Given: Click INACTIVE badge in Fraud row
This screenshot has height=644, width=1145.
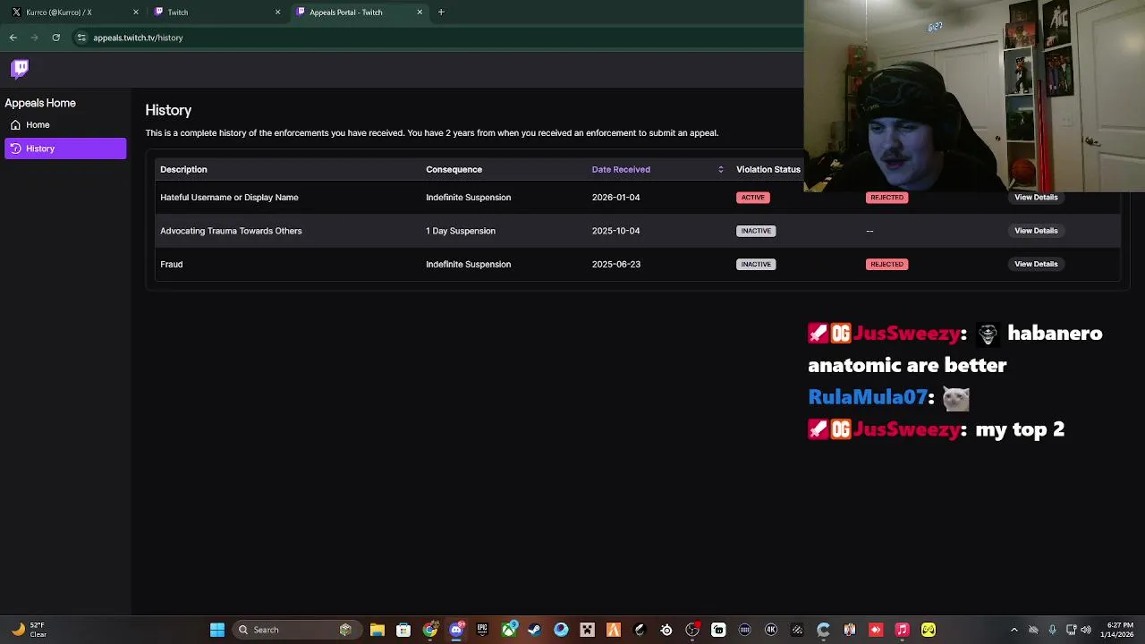Looking at the screenshot, I should [x=756, y=264].
